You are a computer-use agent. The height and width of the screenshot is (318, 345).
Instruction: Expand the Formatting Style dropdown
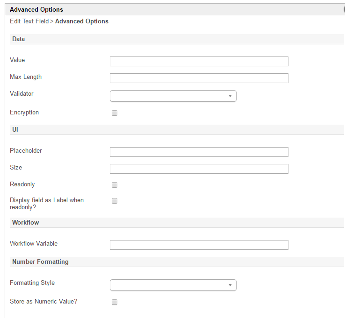pos(173,285)
